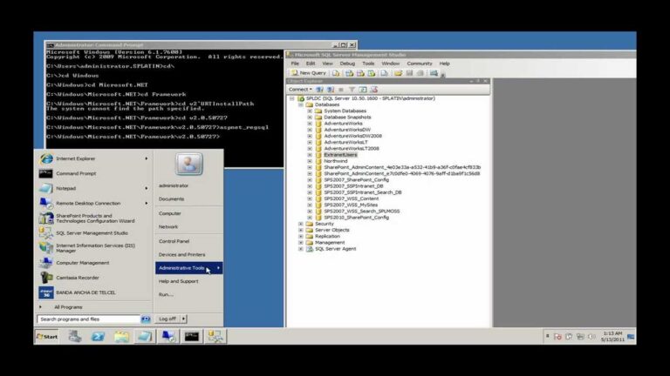Open the Community menu in SSMS
Viewport: 670px width, 376px height.
pos(419,64)
